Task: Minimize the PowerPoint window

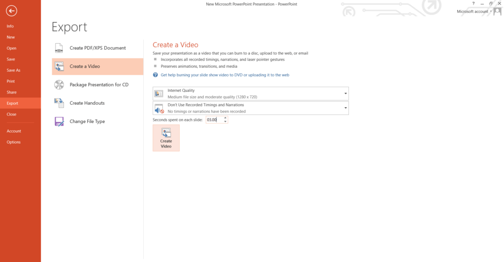Action: tap(482, 3)
